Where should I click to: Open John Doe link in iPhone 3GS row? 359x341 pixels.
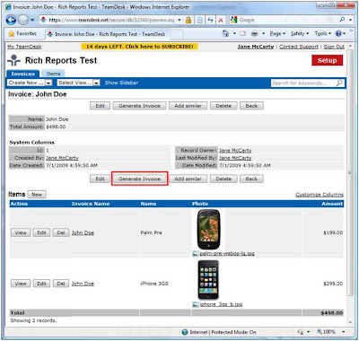[83, 284]
